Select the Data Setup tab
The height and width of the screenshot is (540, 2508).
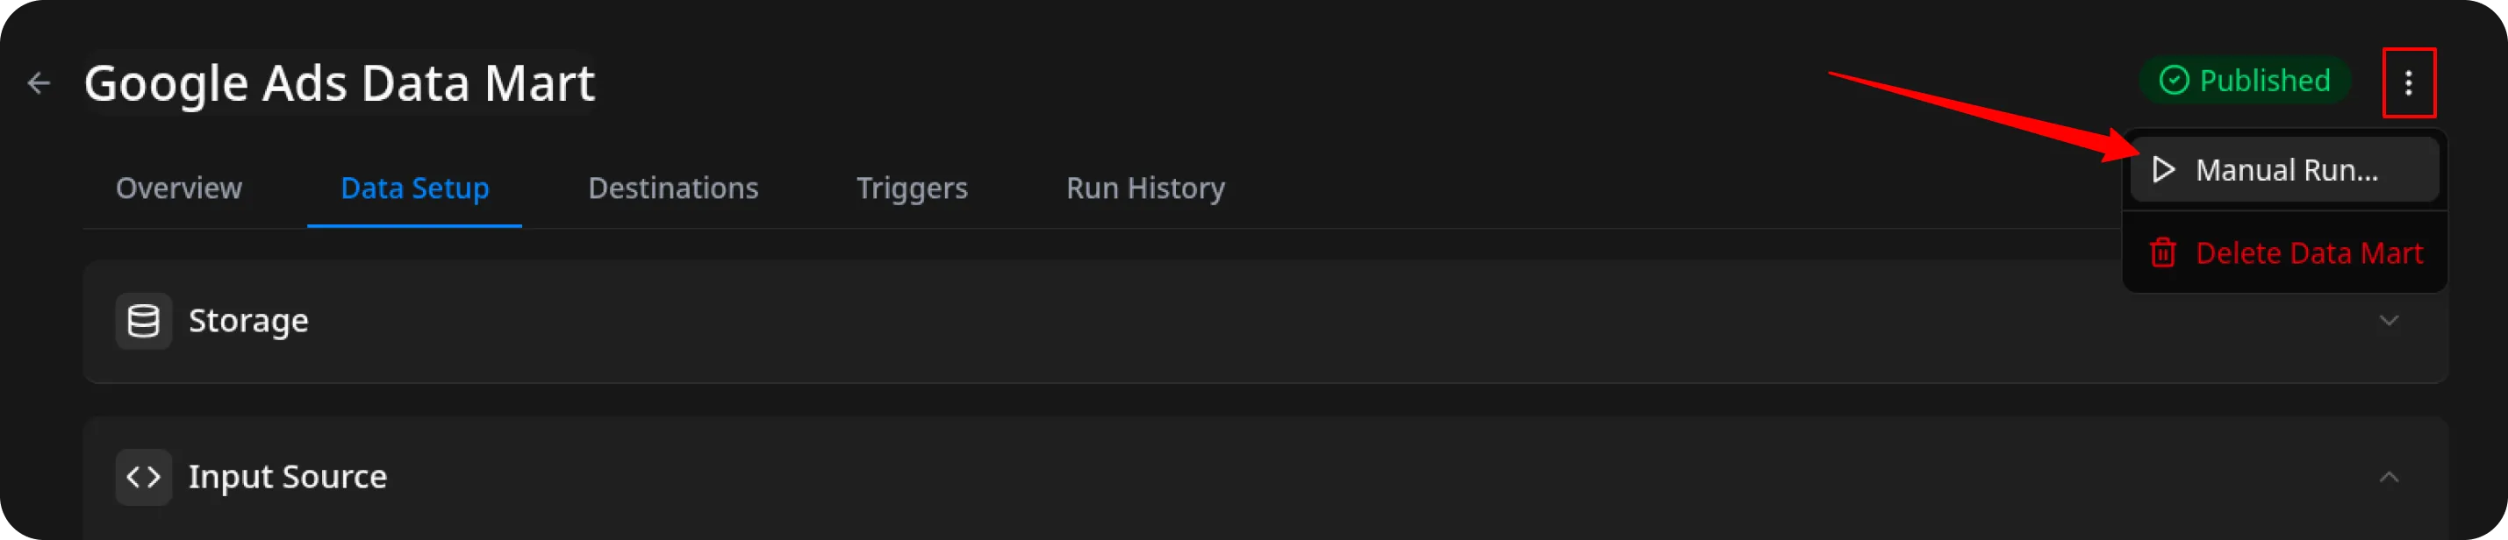[x=415, y=188]
